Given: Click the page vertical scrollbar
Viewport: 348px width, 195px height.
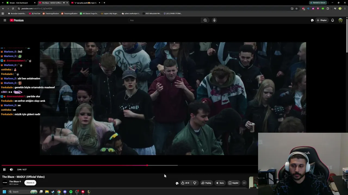Looking at the screenshot, I should 347,35.
